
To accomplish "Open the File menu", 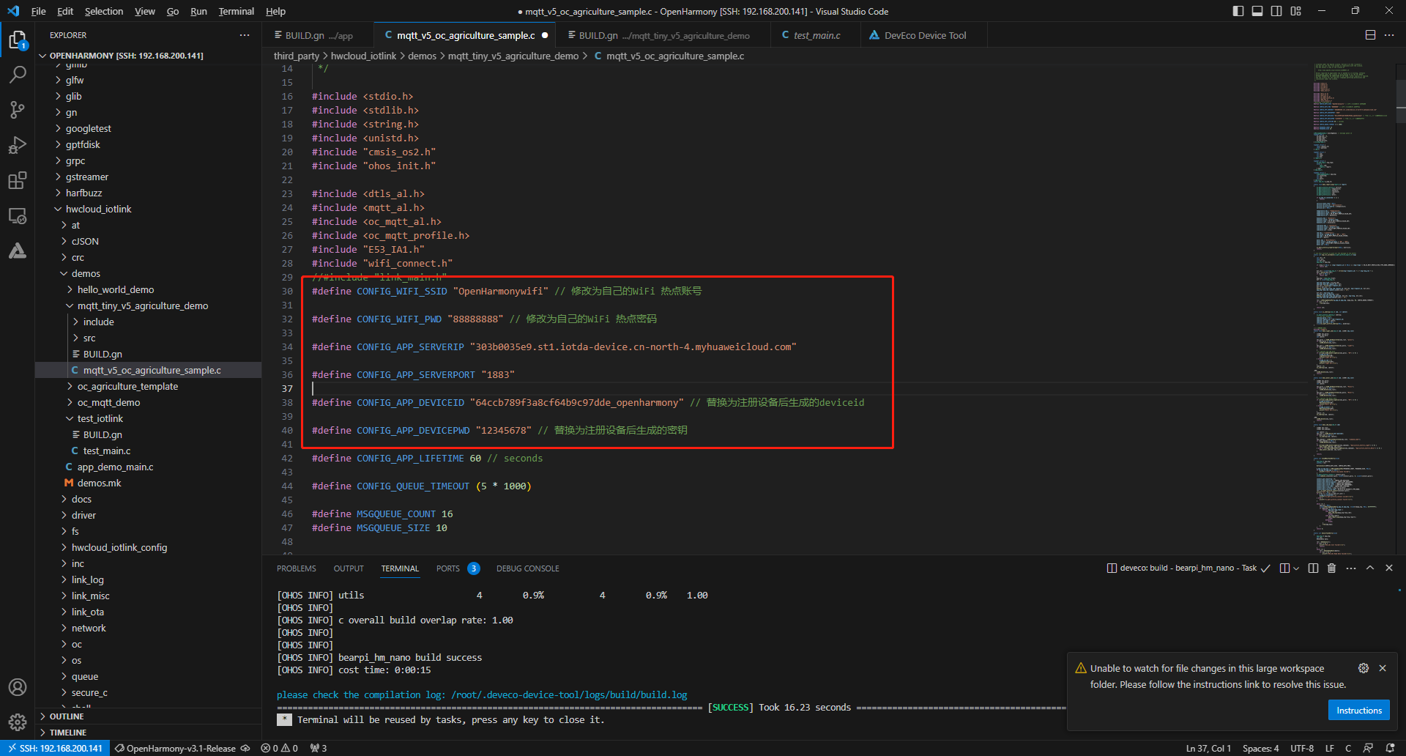I will (39, 11).
